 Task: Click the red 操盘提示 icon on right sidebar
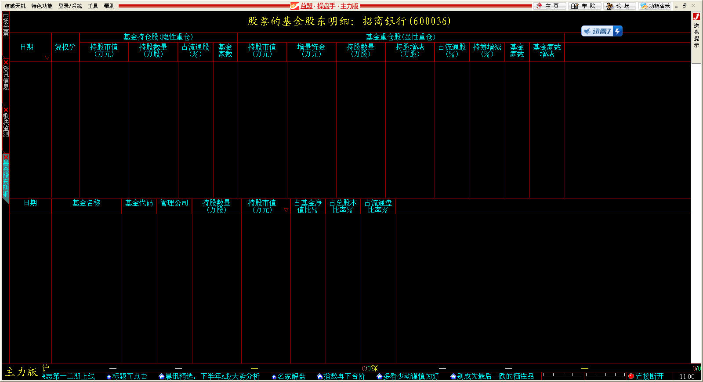point(696,17)
